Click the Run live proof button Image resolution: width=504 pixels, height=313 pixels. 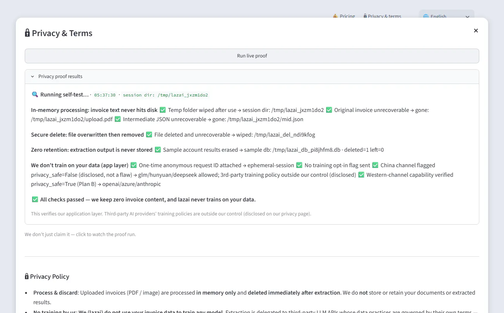pyautogui.click(x=252, y=56)
